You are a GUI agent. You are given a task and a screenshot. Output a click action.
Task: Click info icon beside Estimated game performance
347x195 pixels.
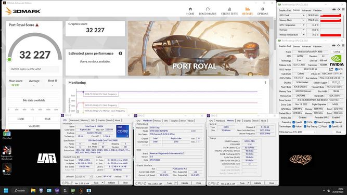(120, 53)
